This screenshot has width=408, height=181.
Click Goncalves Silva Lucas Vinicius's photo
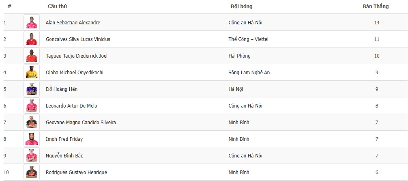(x=31, y=39)
